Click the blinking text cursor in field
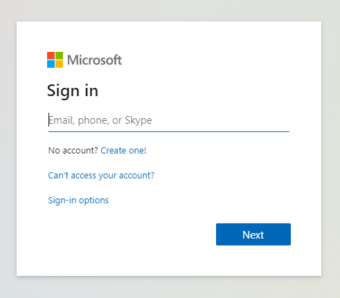 coord(48,120)
